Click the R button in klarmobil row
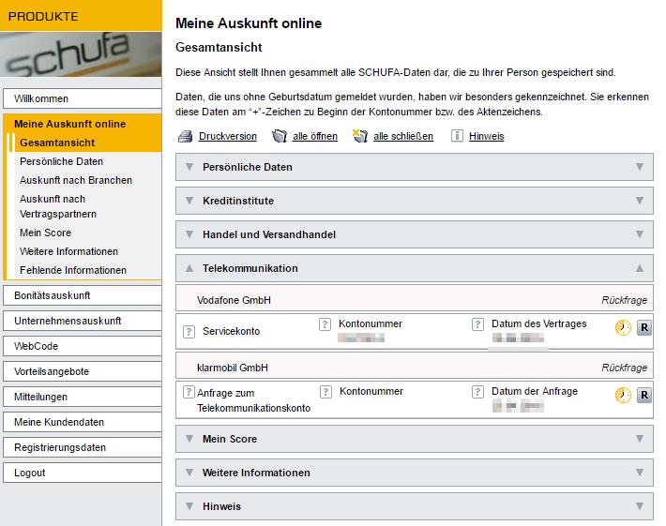 [x=644, y=396]
